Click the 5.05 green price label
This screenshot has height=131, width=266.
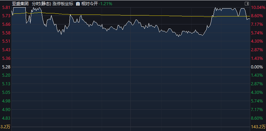click(x=6, y=92)
